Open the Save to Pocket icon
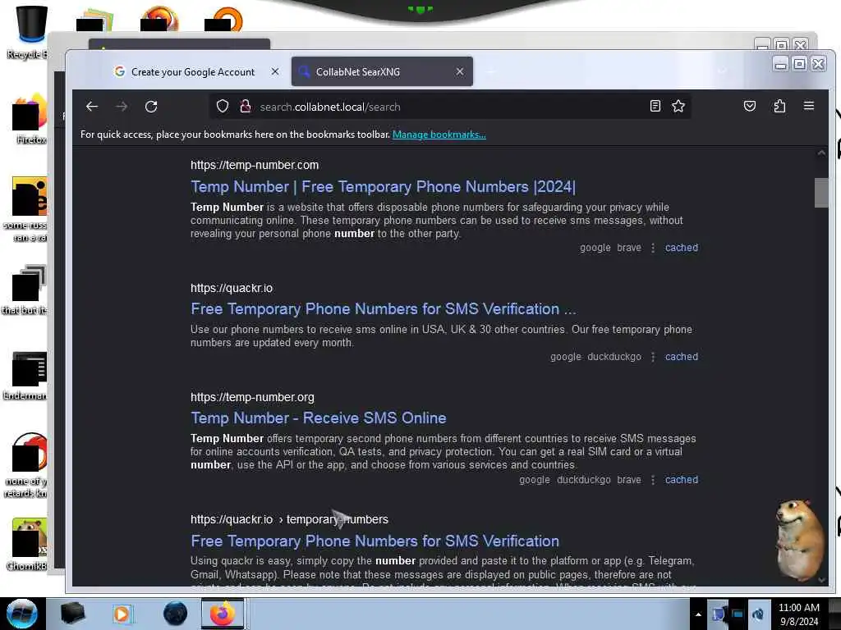Image resolution: width=841 pixels, height=630 pixels. pyautogui.click(x=750, y=106)
